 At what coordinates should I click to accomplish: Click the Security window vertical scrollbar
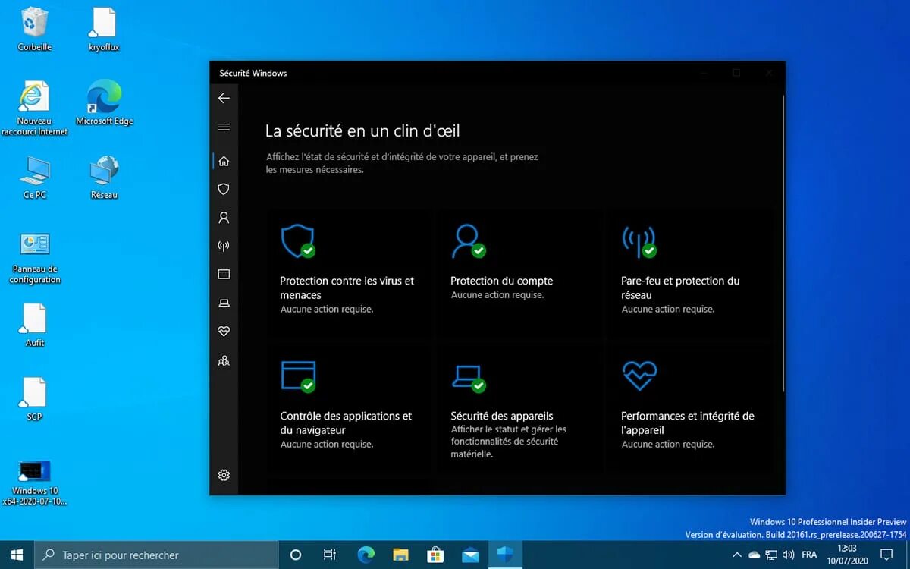(783, 243)
